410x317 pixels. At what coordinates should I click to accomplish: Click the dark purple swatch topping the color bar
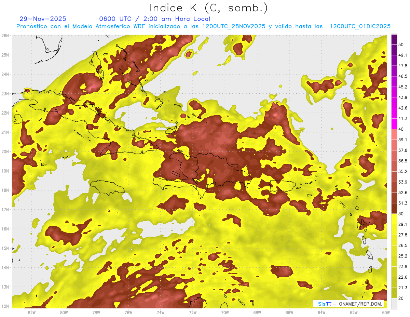(x=394, y=39)
